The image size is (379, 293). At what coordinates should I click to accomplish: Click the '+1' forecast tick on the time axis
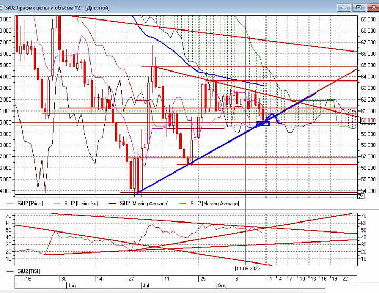point(270,279)
